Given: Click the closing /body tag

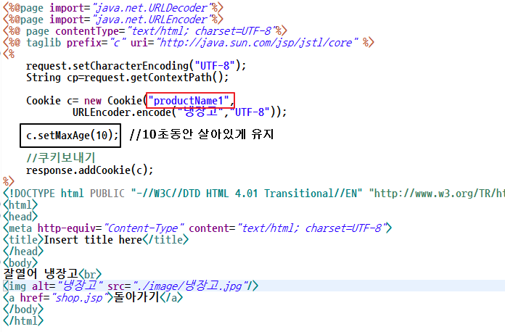Looking at the screenshot, I should point(23,309).
